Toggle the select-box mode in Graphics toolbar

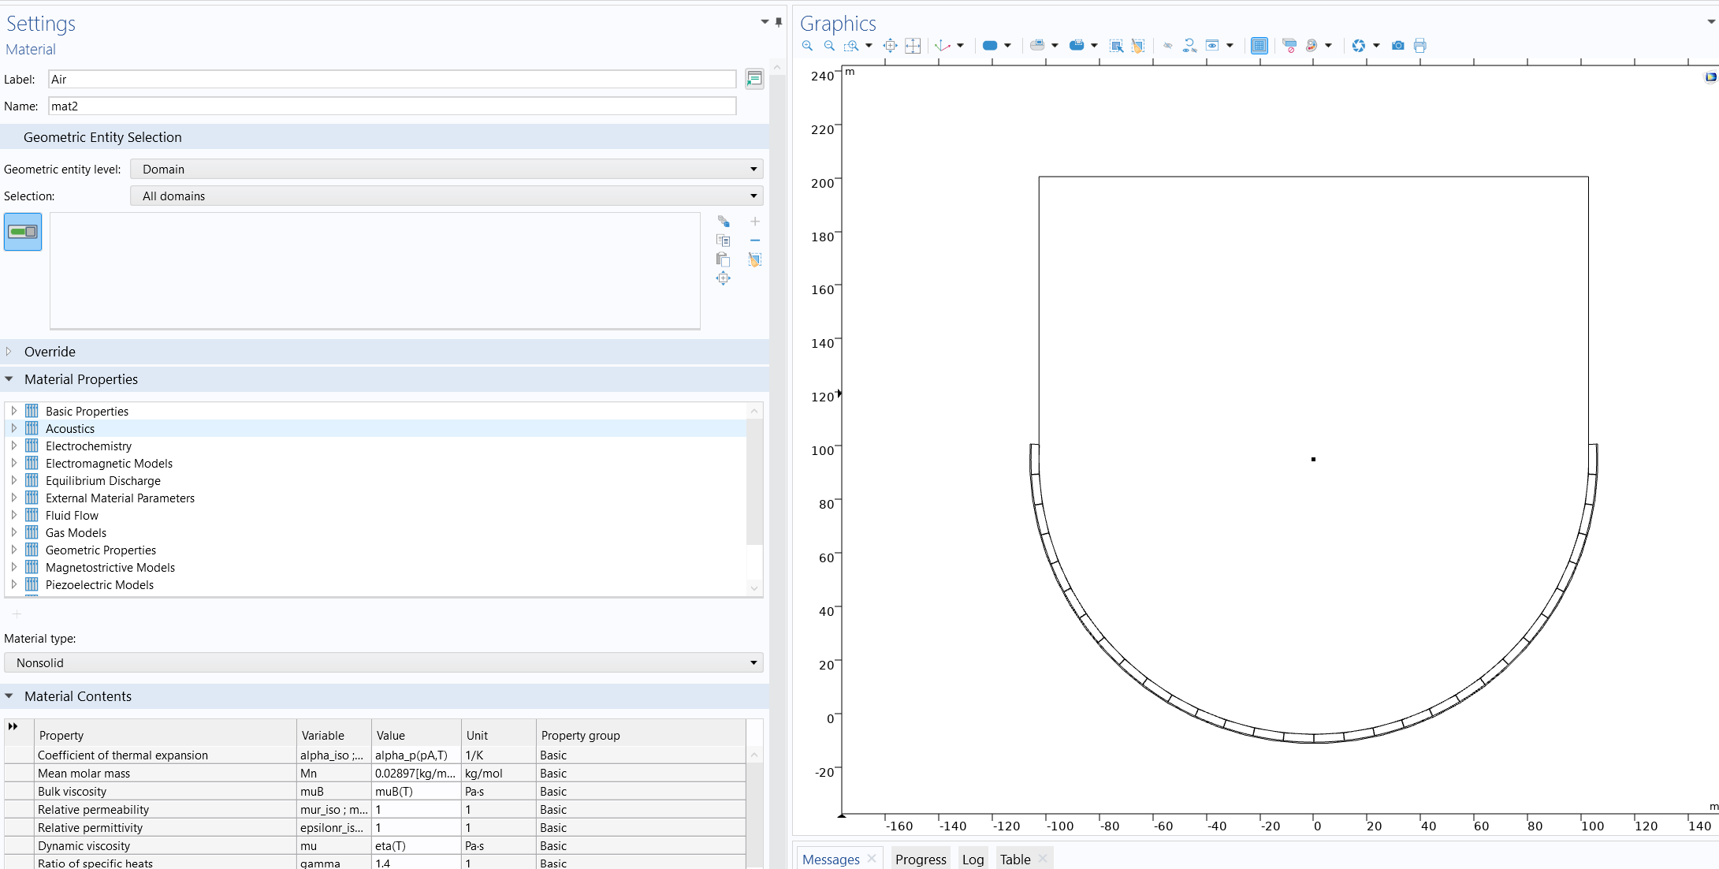pyautogui.click(x=1116, y=46)
